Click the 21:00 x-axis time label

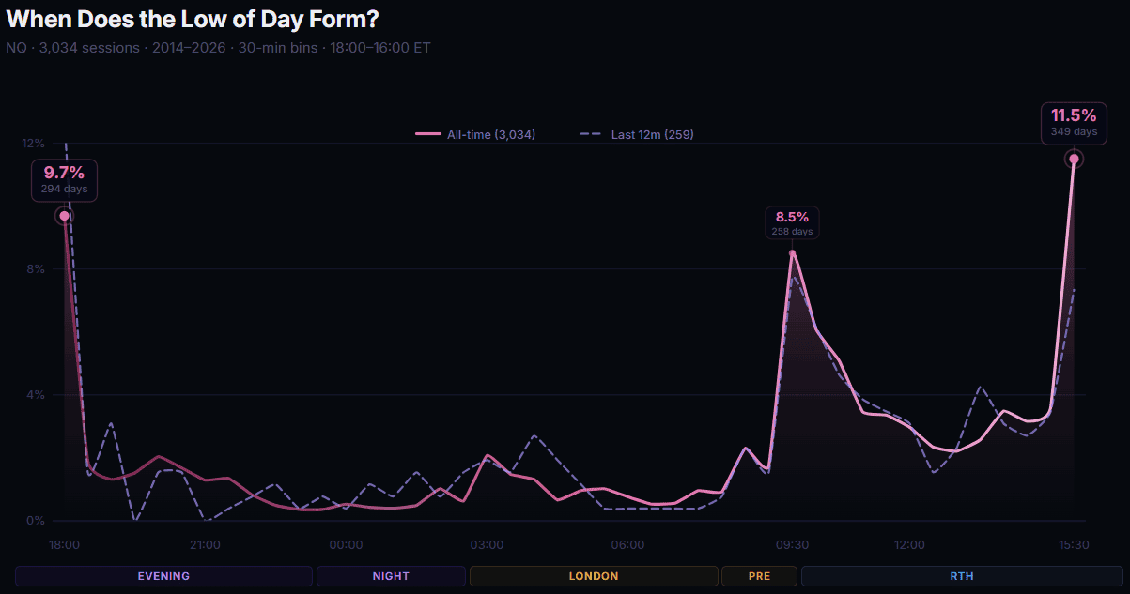click(x=205, y=544)
